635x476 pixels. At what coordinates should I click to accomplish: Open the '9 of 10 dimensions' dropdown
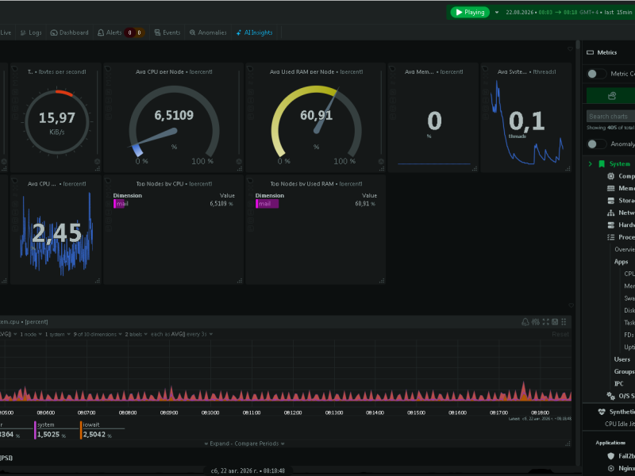(98, 334)
